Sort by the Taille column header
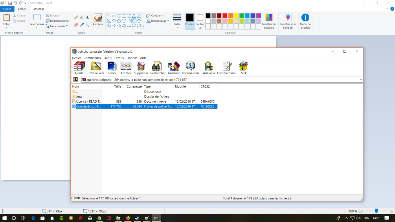This screenshot has height=222, width=395. click(112, 86)
